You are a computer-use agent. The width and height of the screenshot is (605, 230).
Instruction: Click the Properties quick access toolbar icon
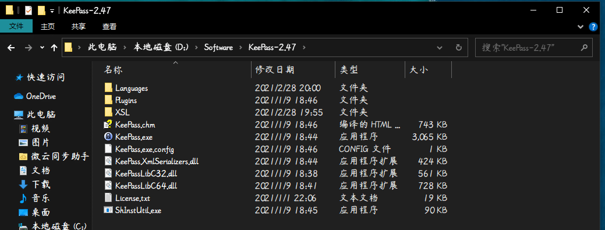(28, 10)
